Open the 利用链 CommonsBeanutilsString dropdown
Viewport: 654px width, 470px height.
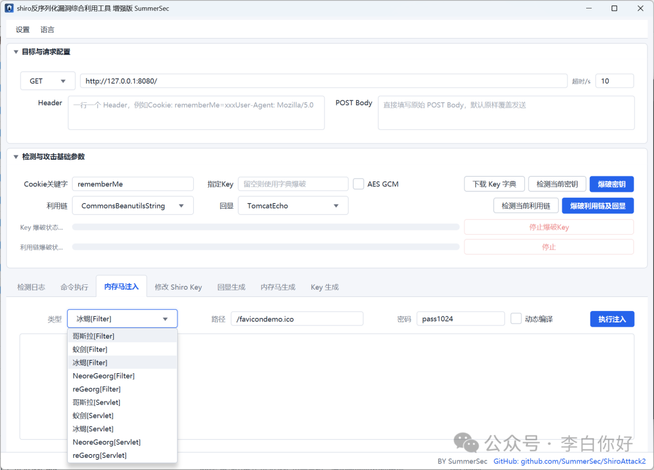click(133, 206)
